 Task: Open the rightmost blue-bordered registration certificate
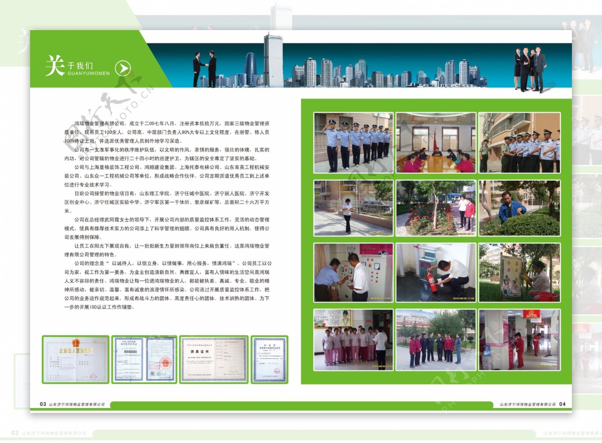coord(269,360)
